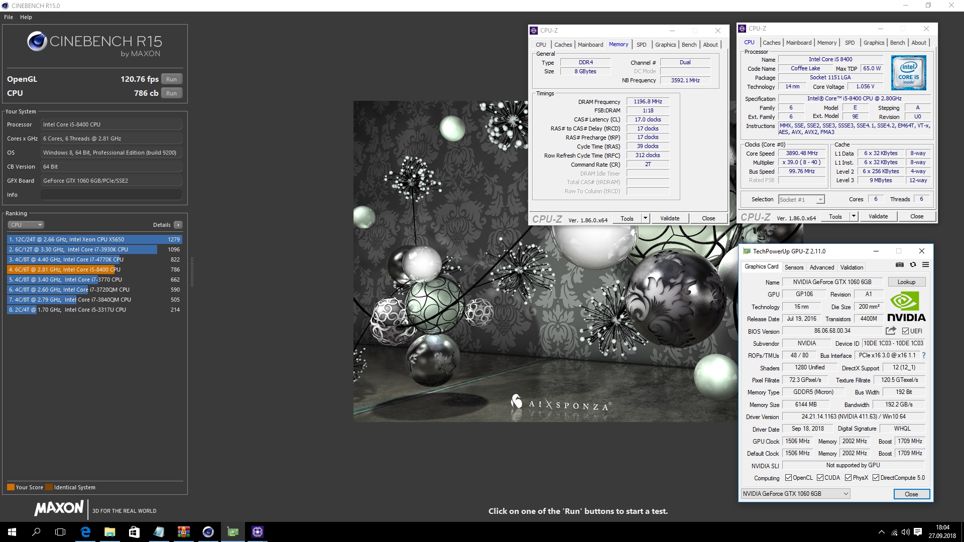Switch to GPU-Z taskbar icon

tap(232, 532)
